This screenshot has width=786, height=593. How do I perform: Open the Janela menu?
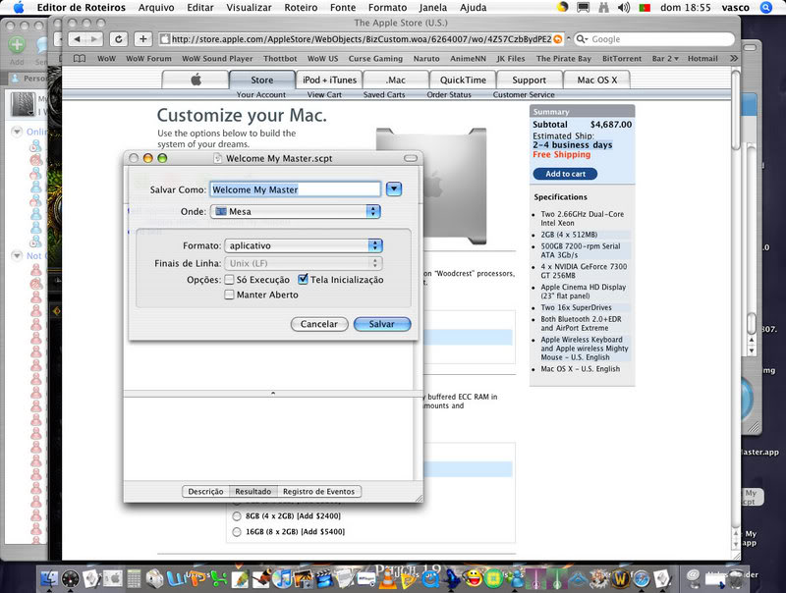(x=432, y=8)
